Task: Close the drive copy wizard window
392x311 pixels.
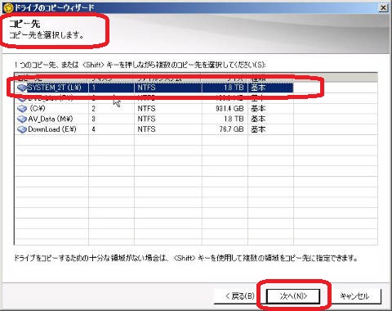Action: click(x=383, y=7)
